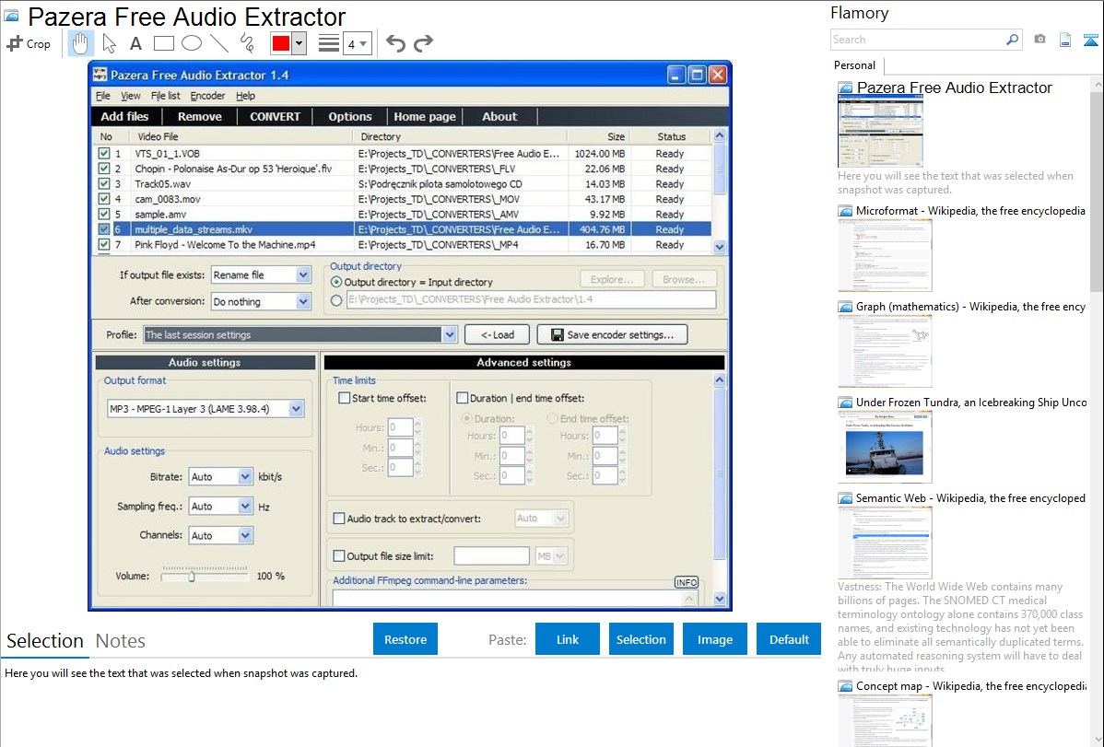The image size is (1104, 747).
Task: Redo the last annotation
Action: coord(423,43)
